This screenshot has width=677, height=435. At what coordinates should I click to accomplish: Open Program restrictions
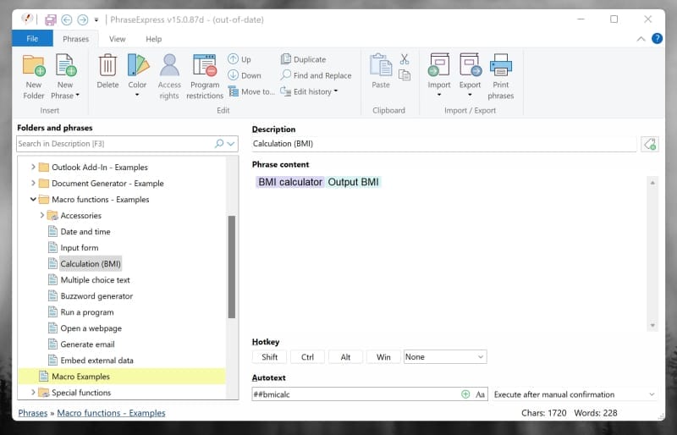pos(205,77)
